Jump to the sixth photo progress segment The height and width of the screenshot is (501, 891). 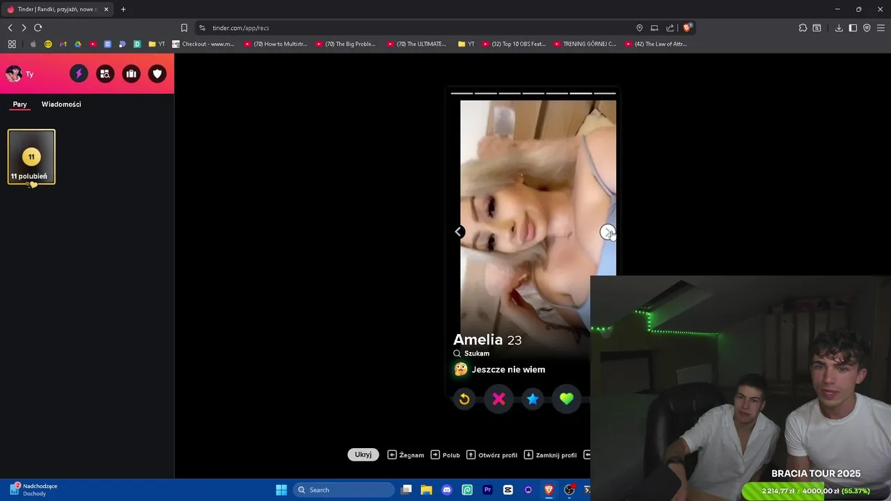click(x=581, y=93)
